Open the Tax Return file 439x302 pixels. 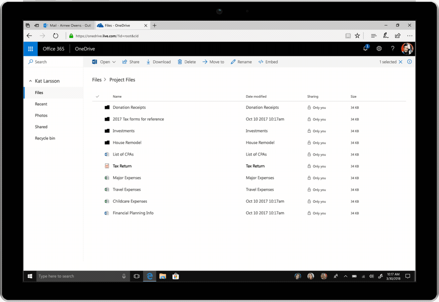pos(122,166)
